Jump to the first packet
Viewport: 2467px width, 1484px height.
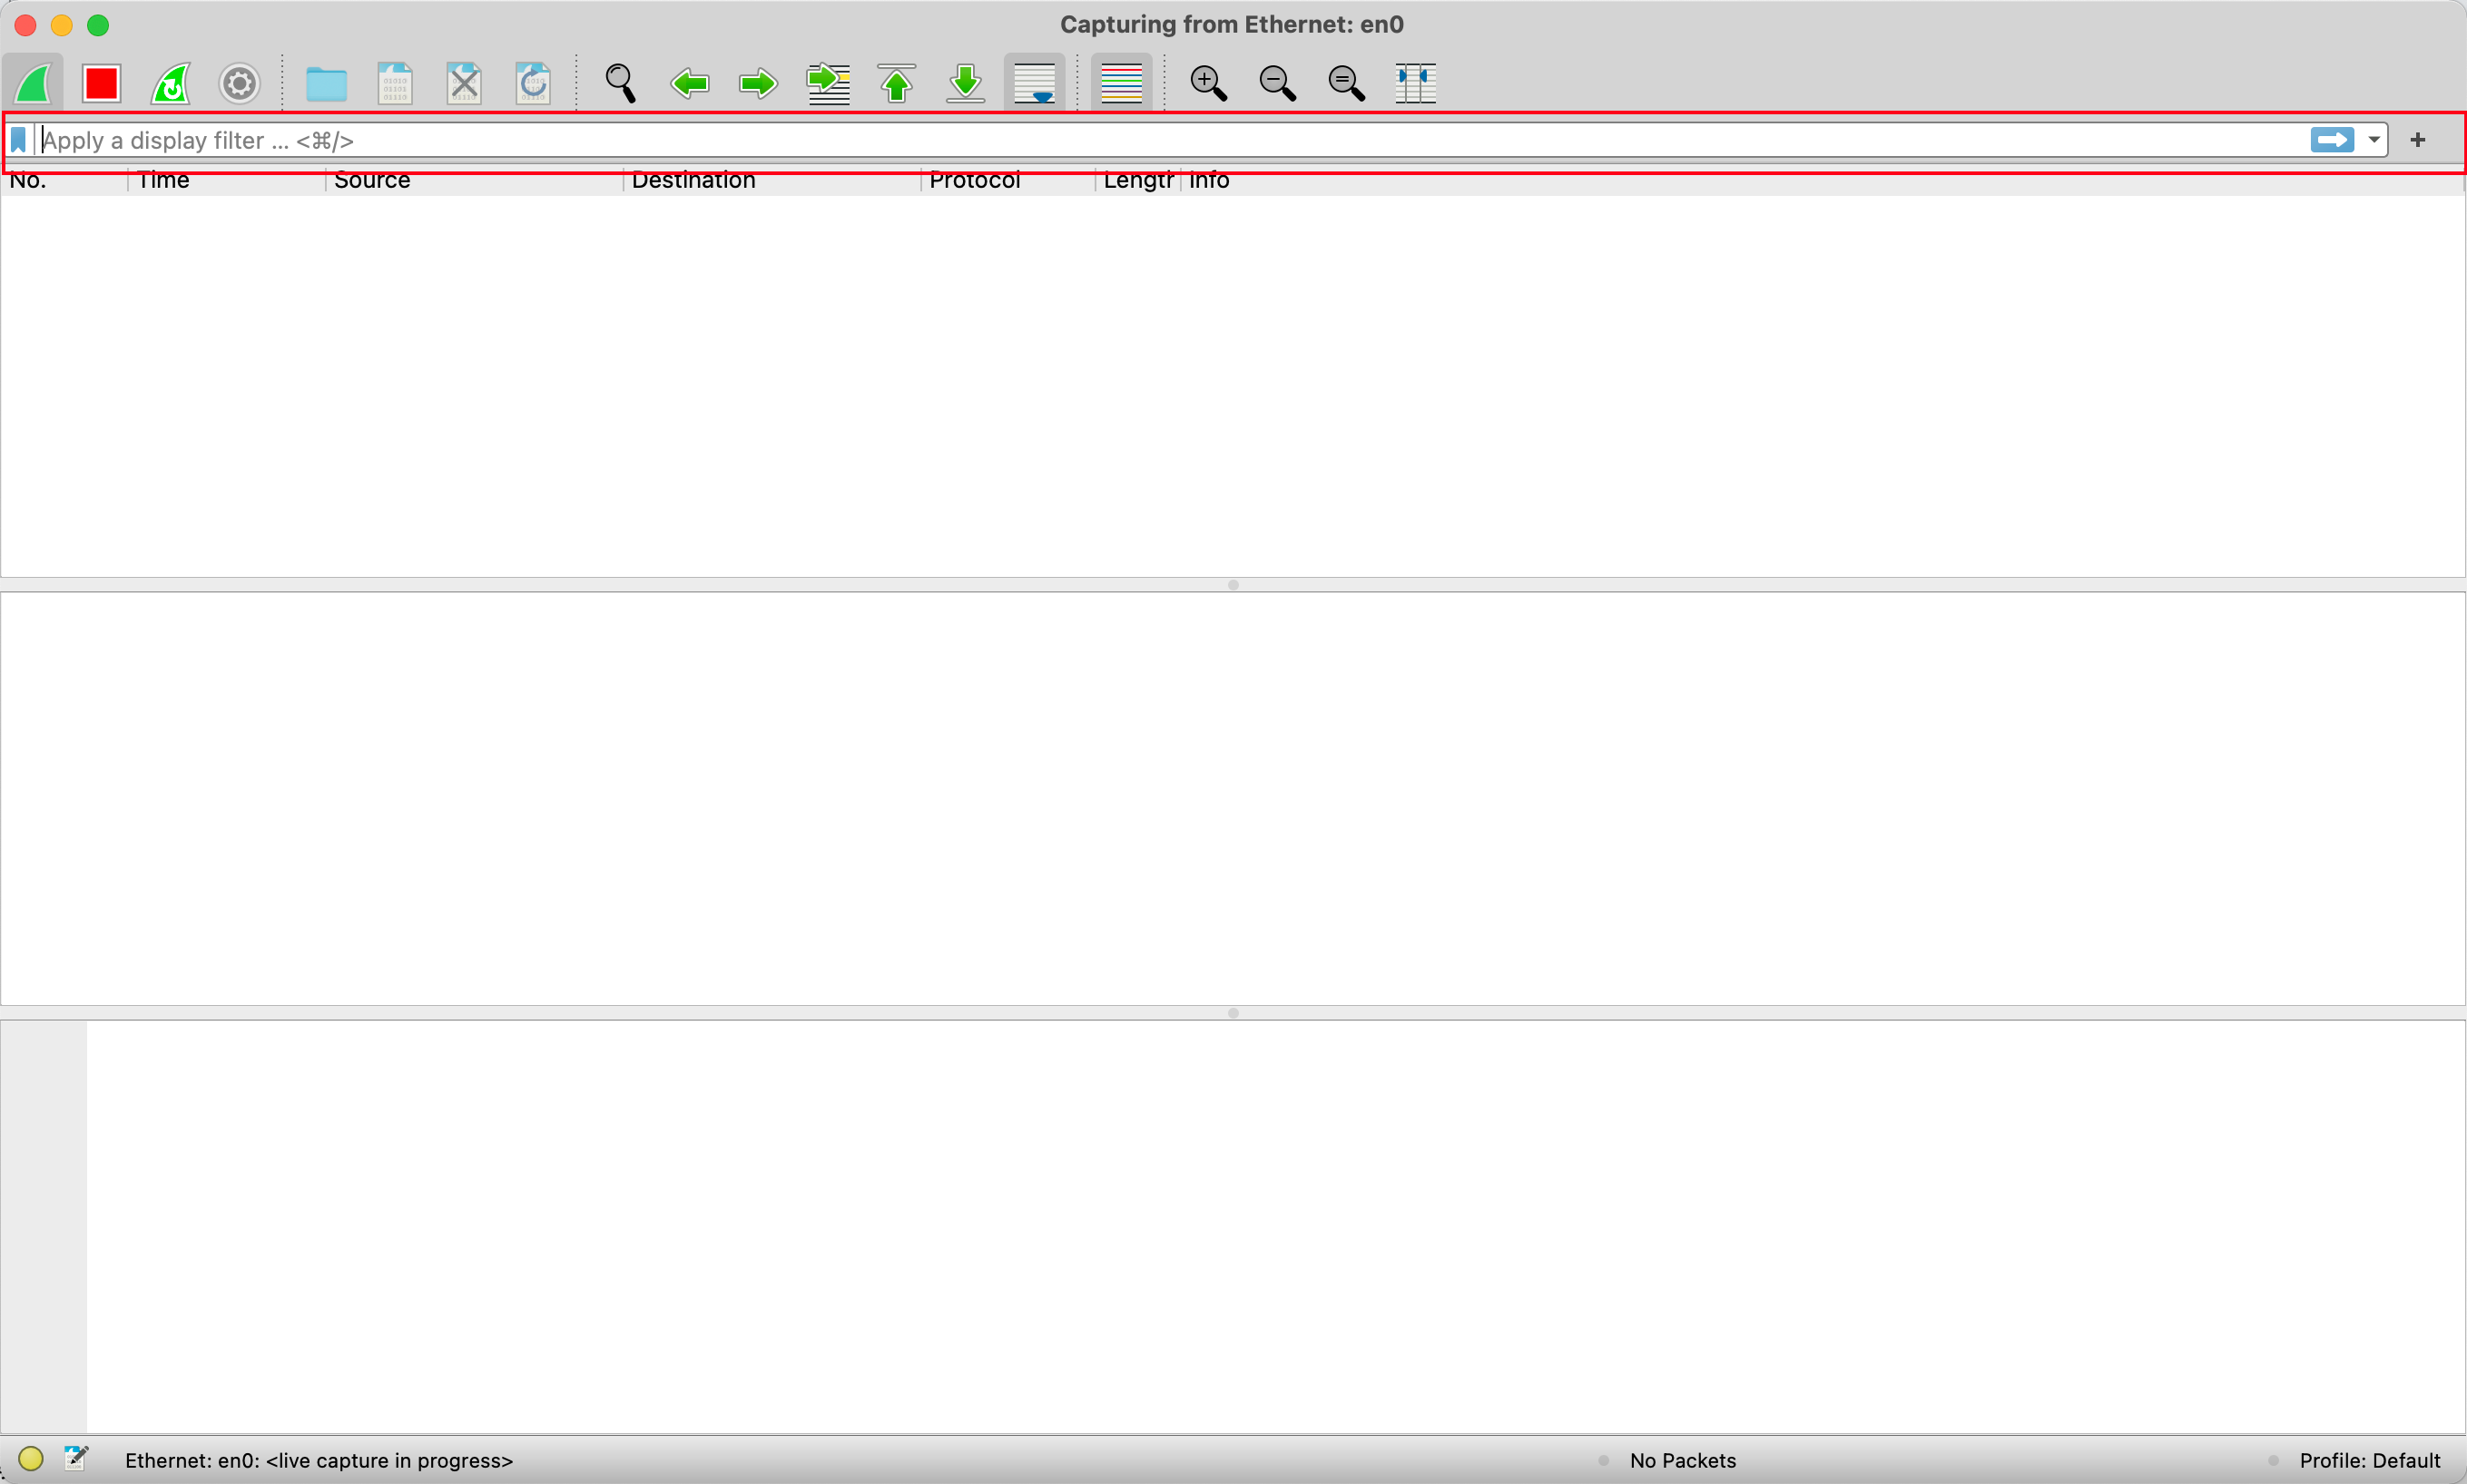point(897,83)
